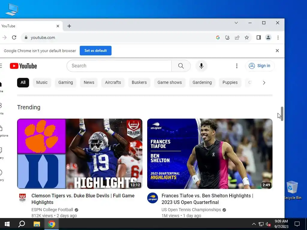The width and height of the screenshot is (307, 230).
Task: Open Chrome profile avatar
Action: [x=268, y=37]
